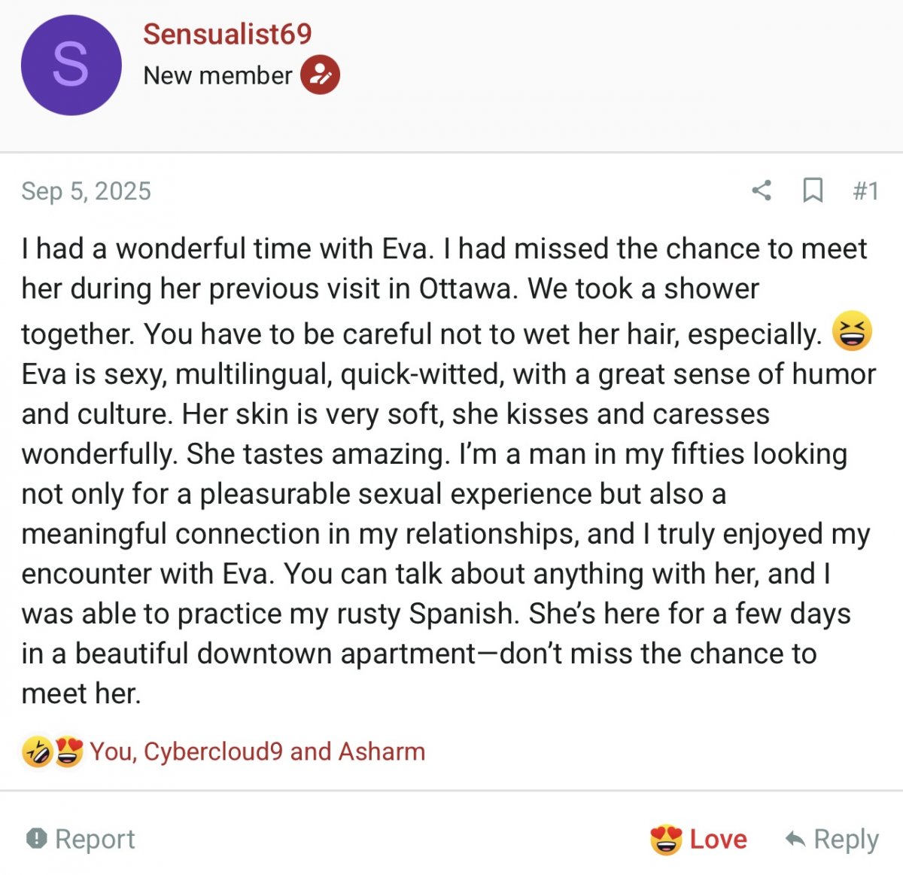Viewport: 903px width, 875px height.
Task: Share this post using the share icon
Action: [762, 191]
